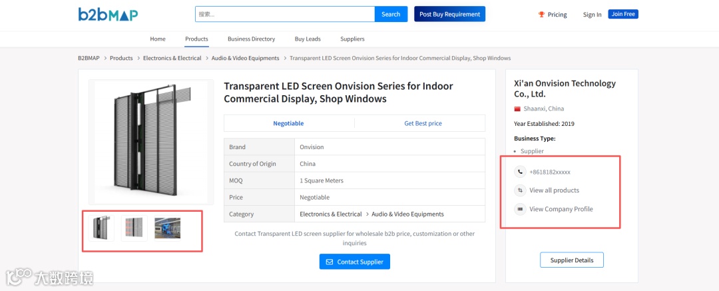Click the icon beside View Company Profile
The height and width of the screenshot is (291, 719).
click(x=520, y=209)
